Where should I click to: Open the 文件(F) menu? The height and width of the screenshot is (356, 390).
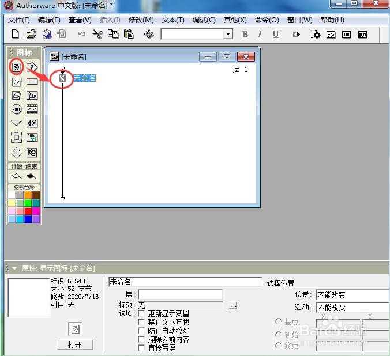pyautogui.click(x=19, y=20)
